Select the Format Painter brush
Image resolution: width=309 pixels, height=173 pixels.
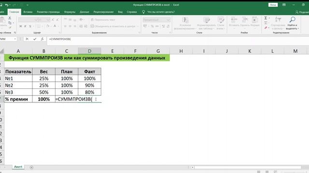(x=10, y=28)
